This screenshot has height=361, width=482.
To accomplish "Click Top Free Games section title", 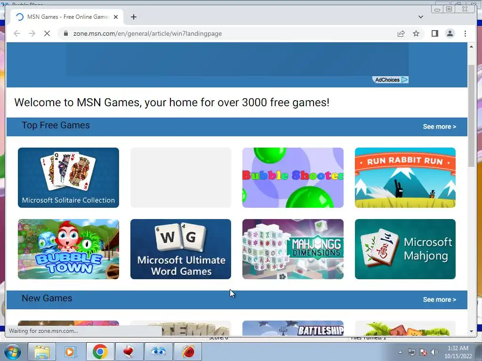I will click(56, 125).
